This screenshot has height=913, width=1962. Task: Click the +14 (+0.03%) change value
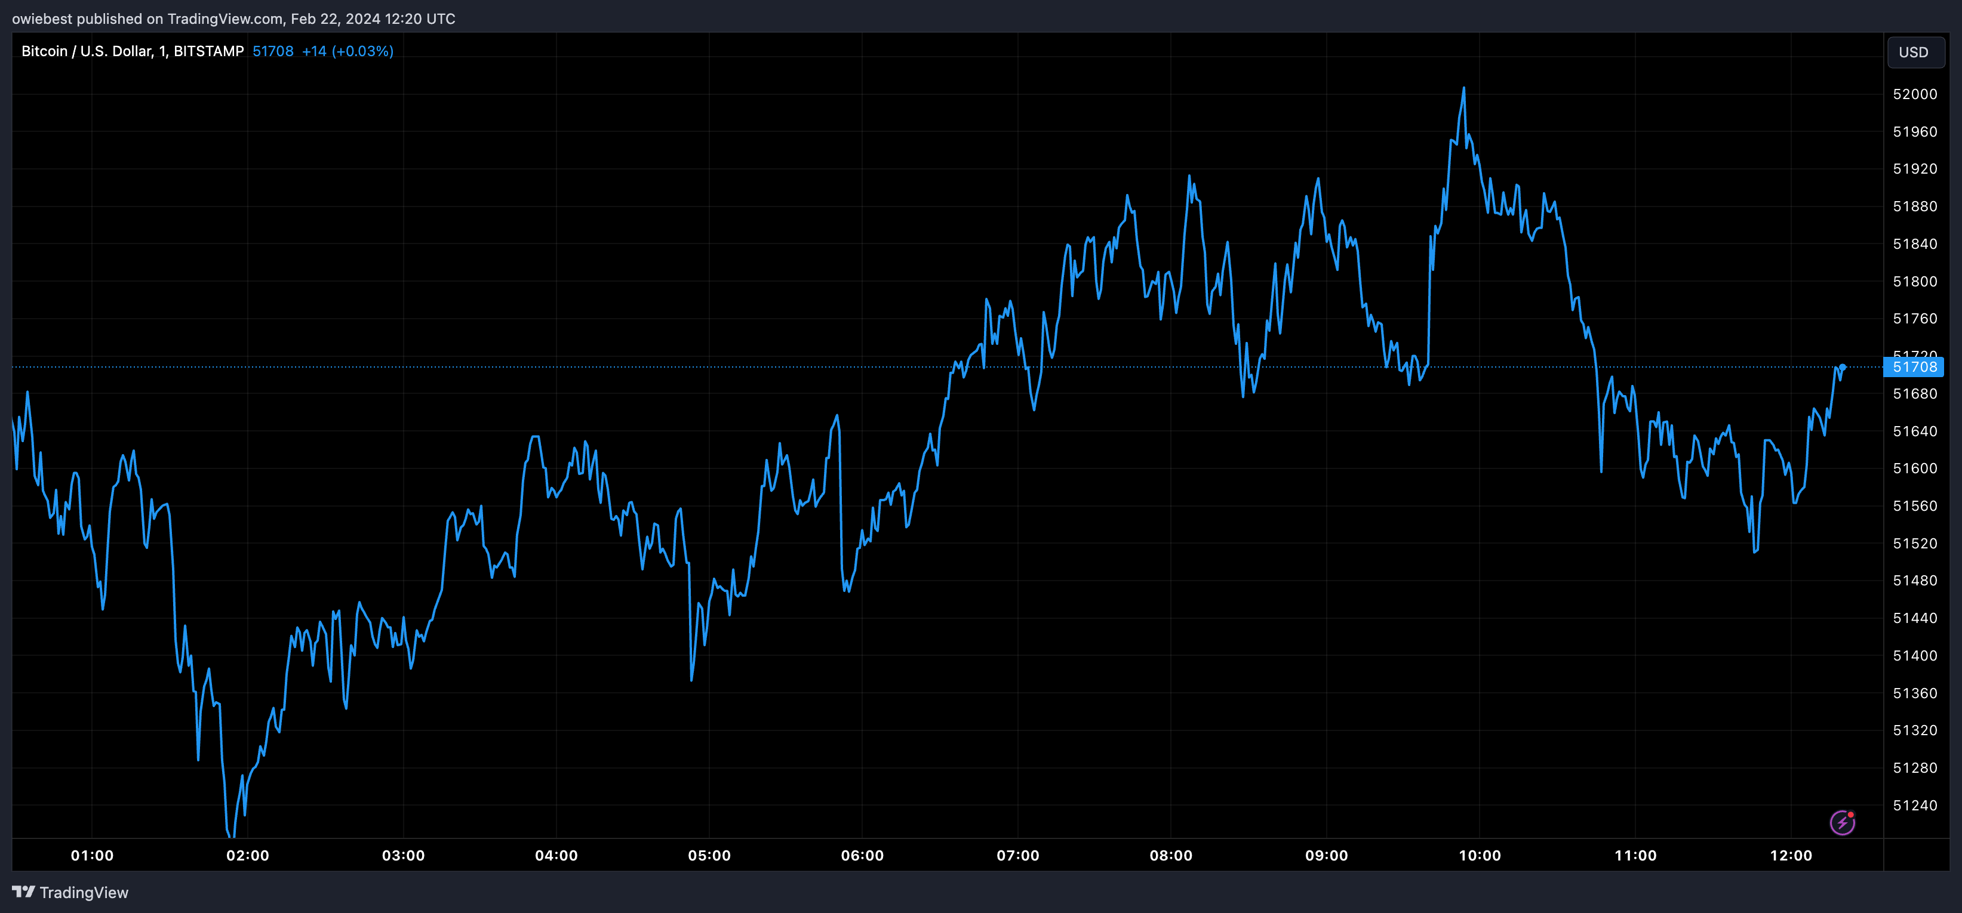[347, 51]
